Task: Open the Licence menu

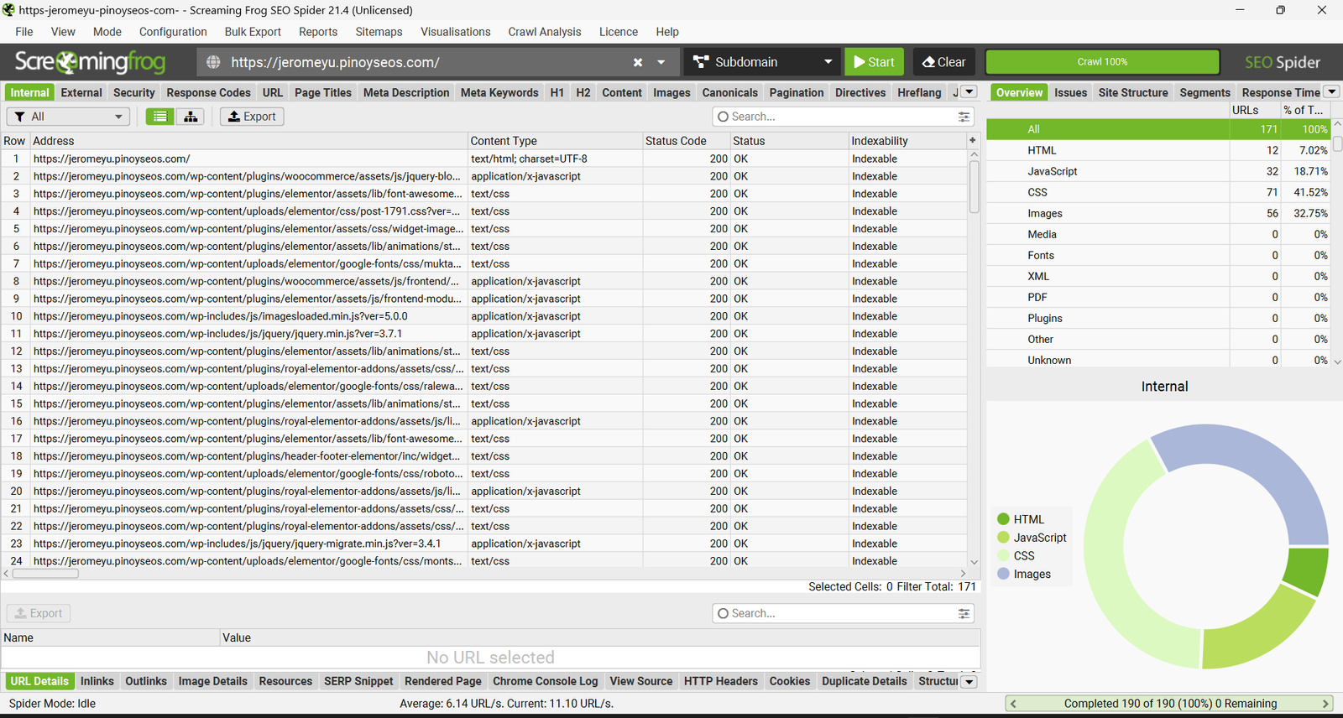Action: (x=619, y=32)
